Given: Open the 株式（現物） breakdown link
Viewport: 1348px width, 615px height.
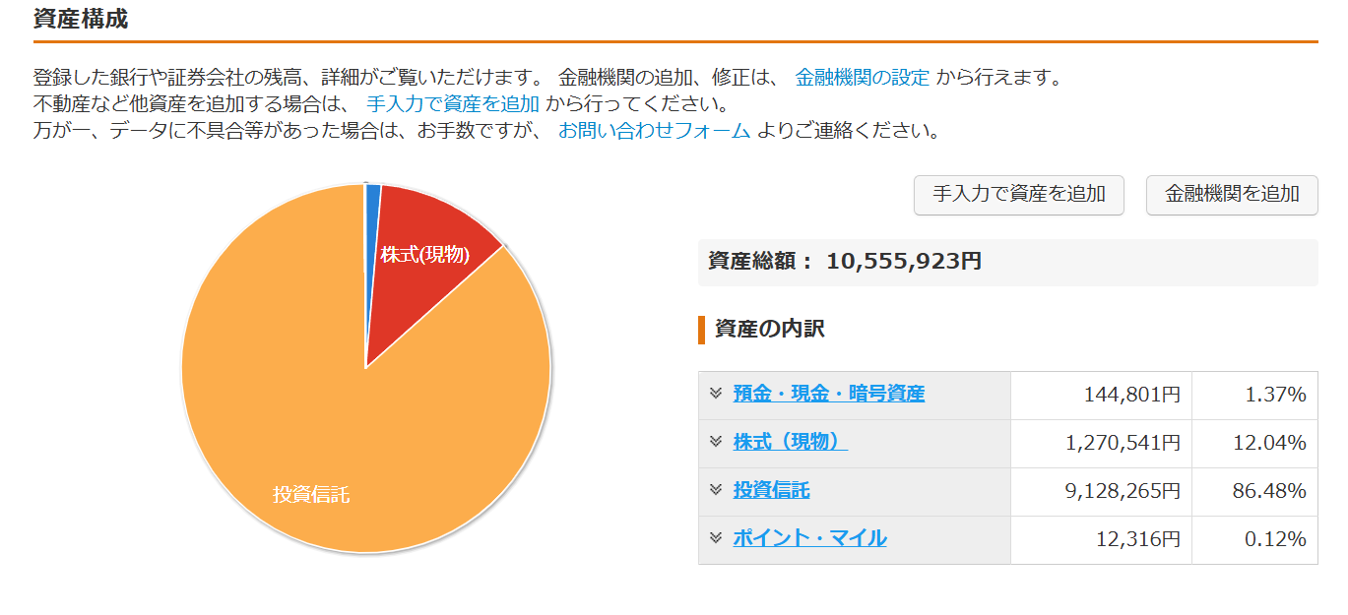Looking at the screenshot, I should coord(790,443).
